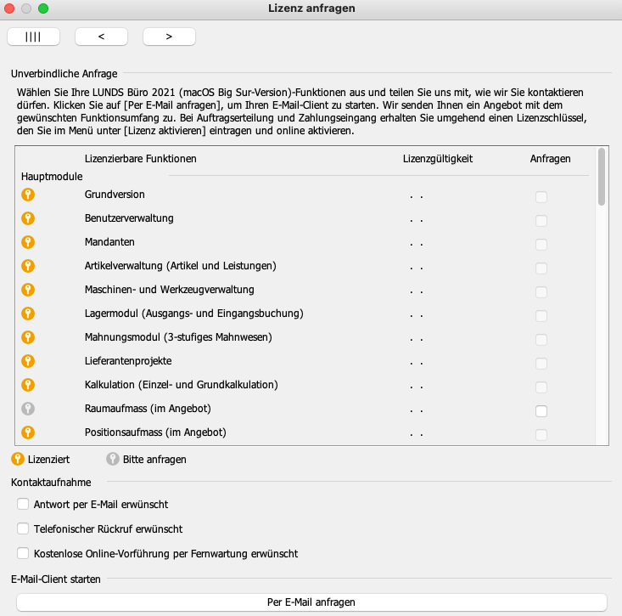Click the function list vertical scrollbar

point(602,296)
